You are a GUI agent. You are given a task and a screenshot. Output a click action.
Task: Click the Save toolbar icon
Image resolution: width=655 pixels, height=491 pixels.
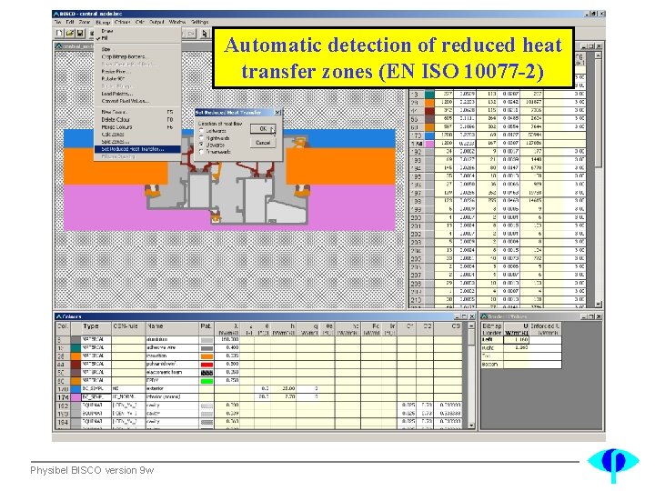pyautogui.click(x=80, y=33)
